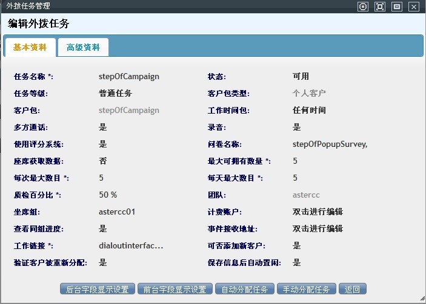
Task: Click the 状态 value 可用
Action: [301, 77]
